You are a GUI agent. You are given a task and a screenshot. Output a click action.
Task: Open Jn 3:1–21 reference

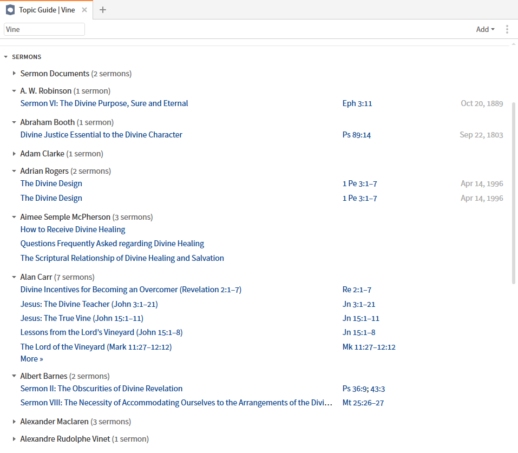click(x=359, y=304)
